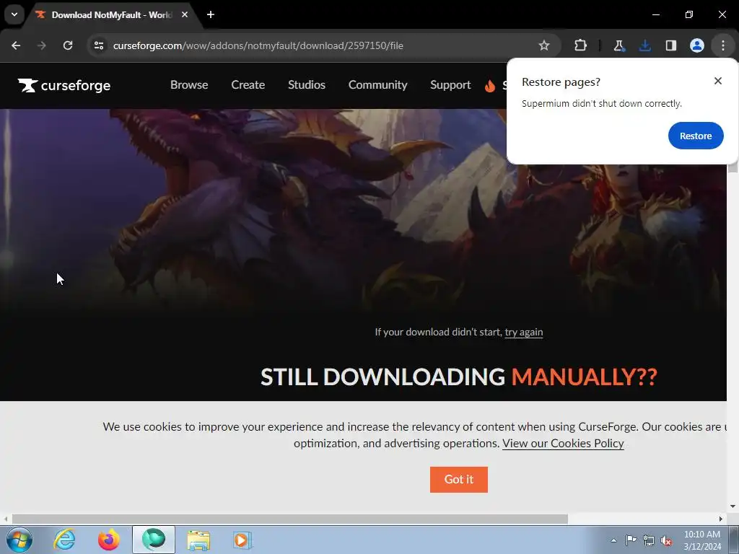Image resolution: width=739 pixels, height=554 pixels.
Task: Show downloads via the download icon
Action: (x=644, y=45)
